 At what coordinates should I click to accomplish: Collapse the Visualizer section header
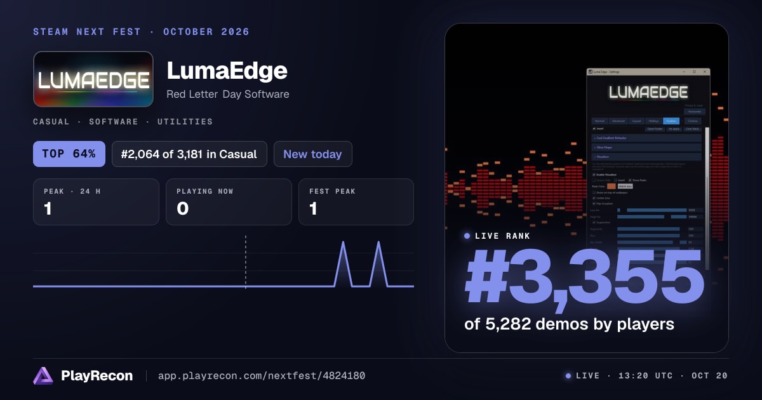coord(646,157)
